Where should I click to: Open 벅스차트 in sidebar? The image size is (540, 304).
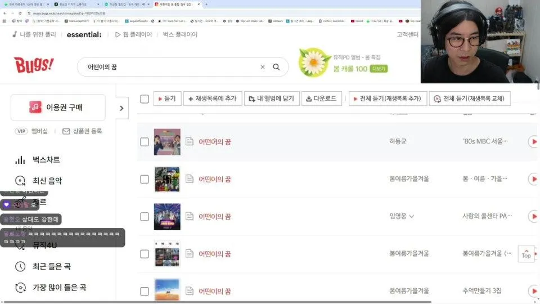[x=46, y=160]
